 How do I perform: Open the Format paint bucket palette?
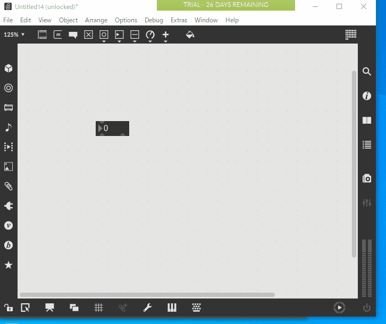190,35
